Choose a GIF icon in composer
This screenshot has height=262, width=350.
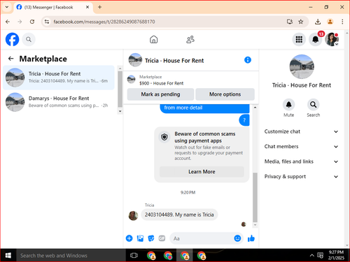coord(162,238)
